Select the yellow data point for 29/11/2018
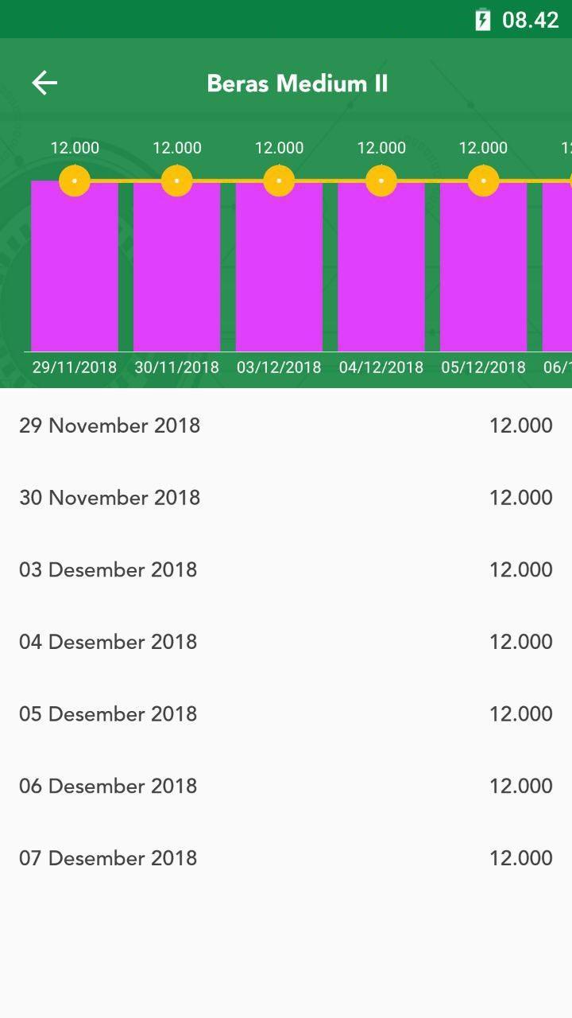 pyautogui.click(x=75, y=181)
